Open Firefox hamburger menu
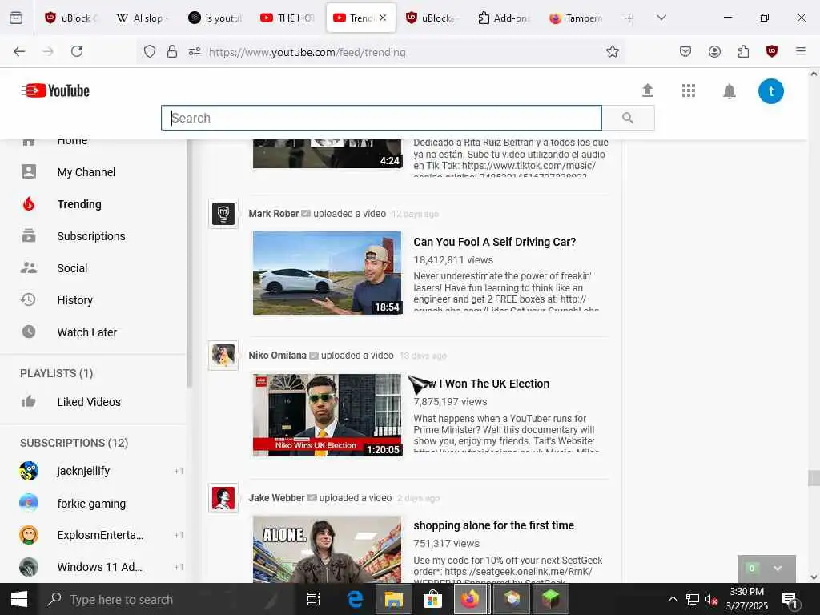This screenshot has height=615, width=820. [801, 51]
